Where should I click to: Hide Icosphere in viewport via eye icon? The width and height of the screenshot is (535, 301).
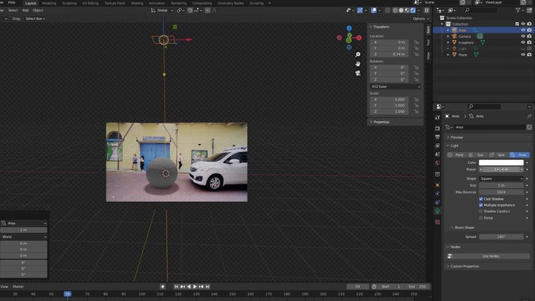523,42
